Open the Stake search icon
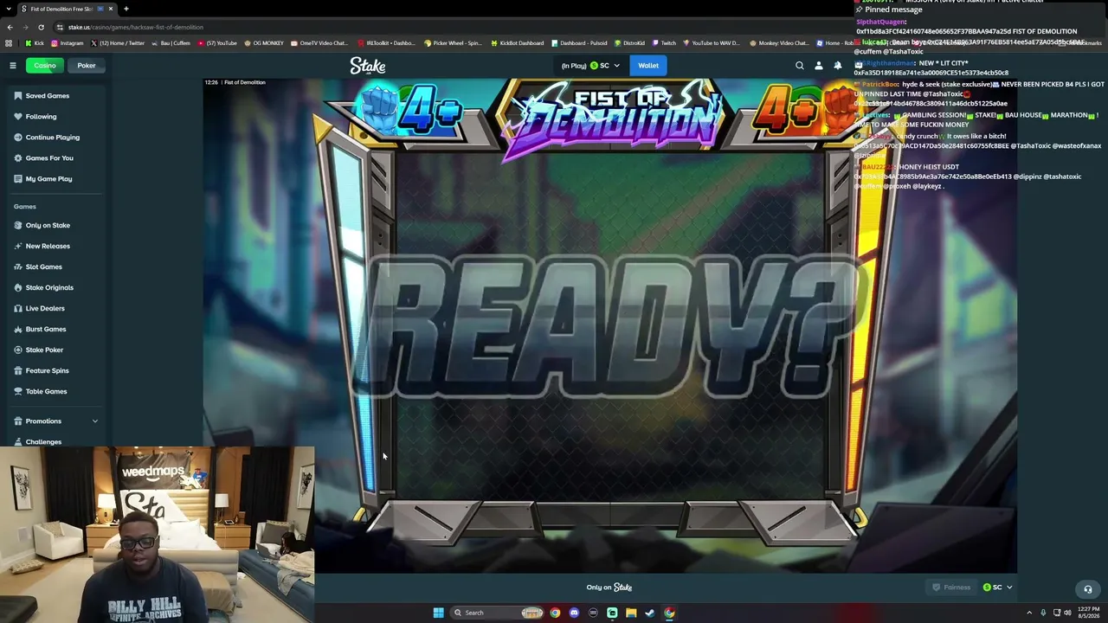1108x623 pixels. [x=800, y=66]
